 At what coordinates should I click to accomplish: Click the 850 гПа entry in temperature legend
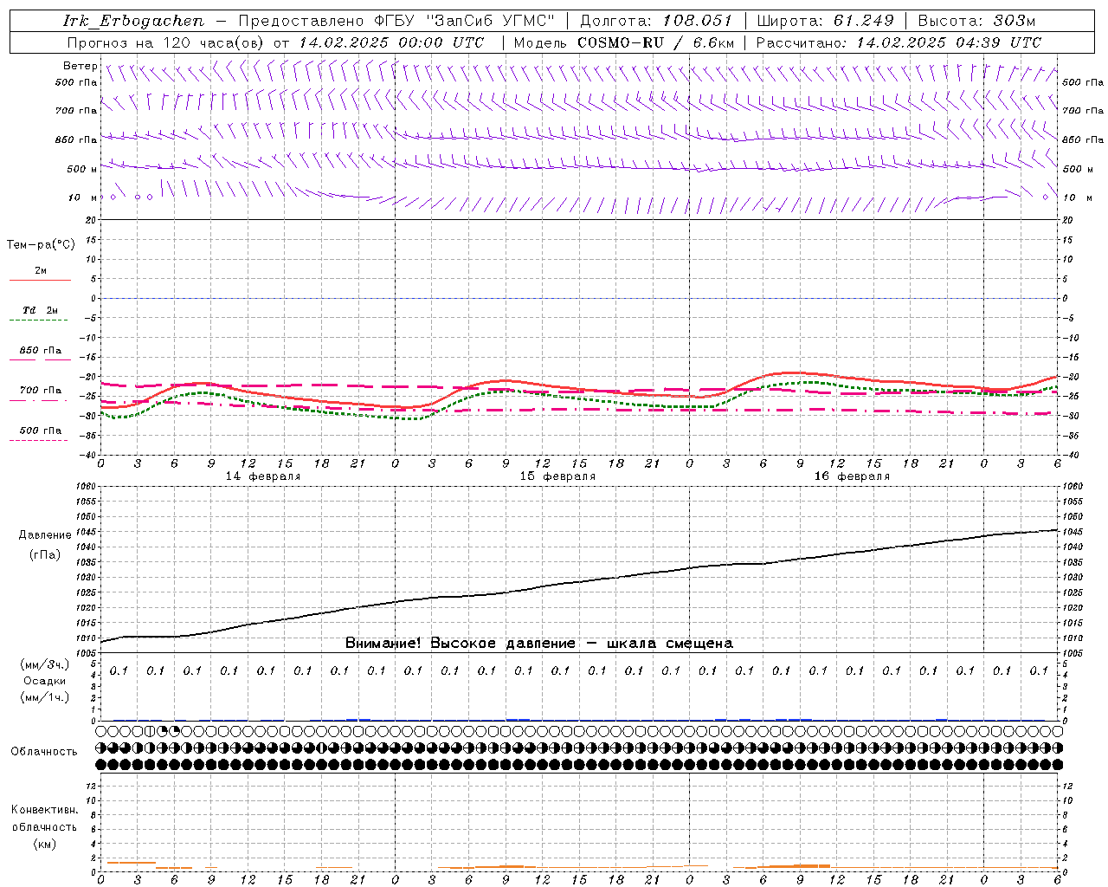click(40, 351)
